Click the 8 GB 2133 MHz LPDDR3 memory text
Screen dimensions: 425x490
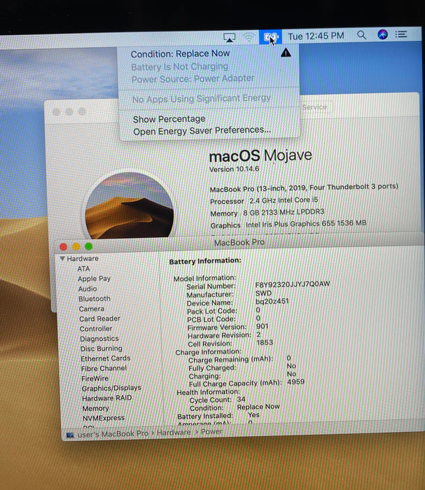[x=284, y=212]
